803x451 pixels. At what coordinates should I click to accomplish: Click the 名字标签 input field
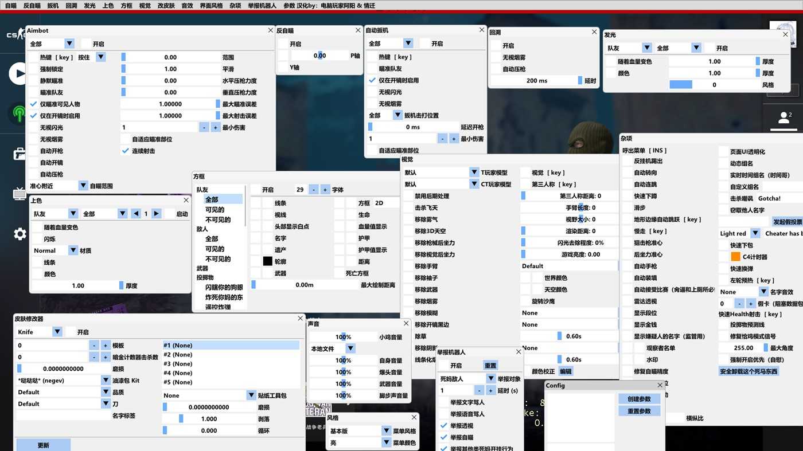[x=63, y=415]
